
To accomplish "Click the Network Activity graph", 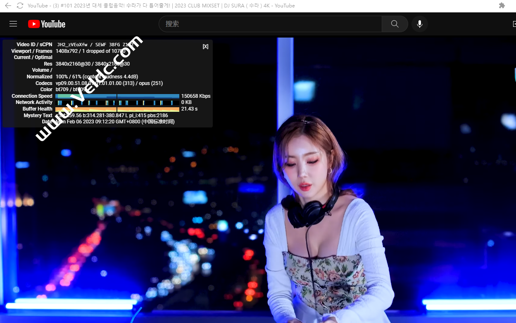I will [x=117, y=102].
